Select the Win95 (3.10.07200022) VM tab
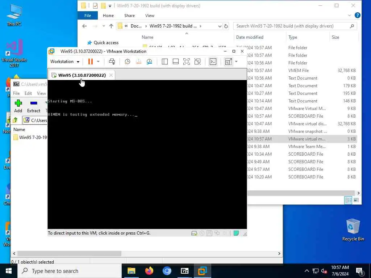This screenshot has width=371, height=278. (82, 75)
